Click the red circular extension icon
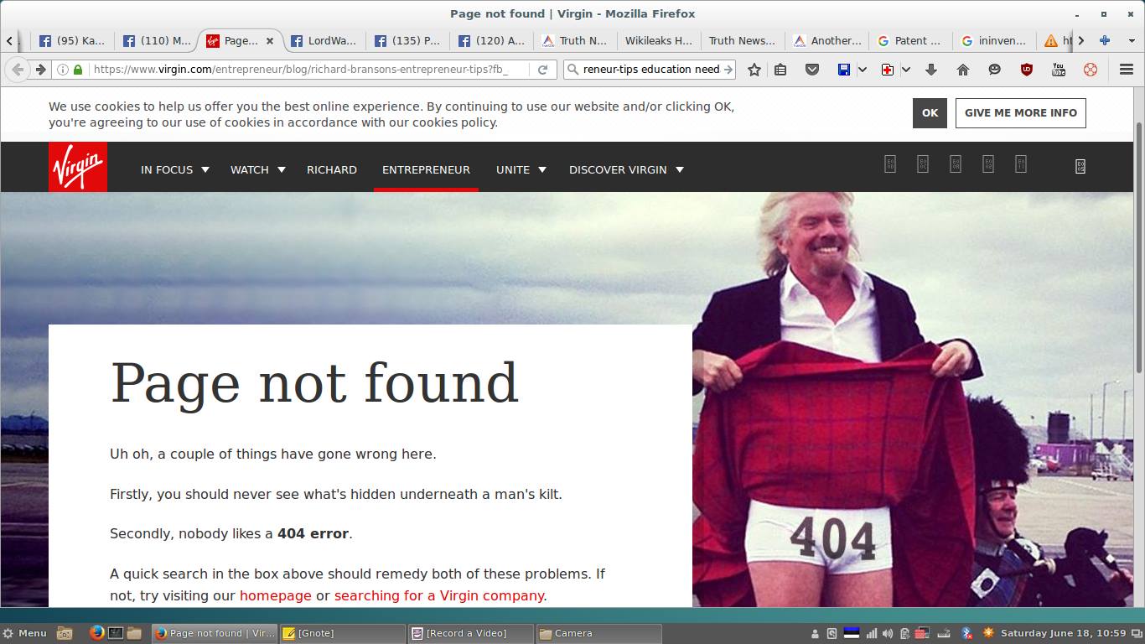The height and width of the screenshot is (644, 1145). 1091,70
